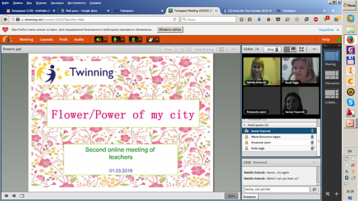Click Adblock icon in Firefox toolbar
The image size is (358, 201).
pyautogui.click(x=315, y=20)
